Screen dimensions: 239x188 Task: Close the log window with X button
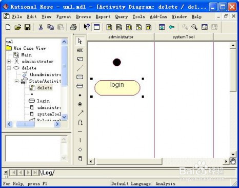pos(6,172)
